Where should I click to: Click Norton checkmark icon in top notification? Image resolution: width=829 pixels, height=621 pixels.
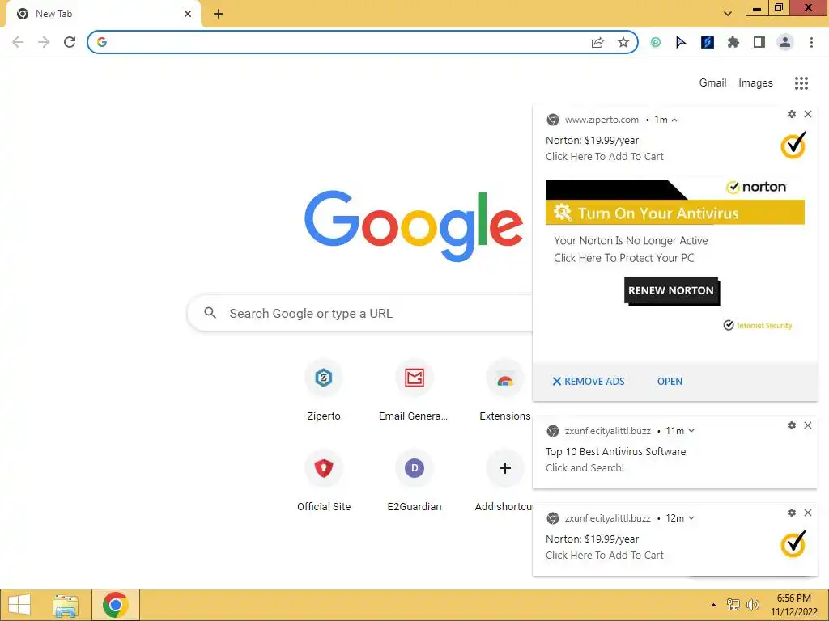pyautogui.click(x=793, y=145)
